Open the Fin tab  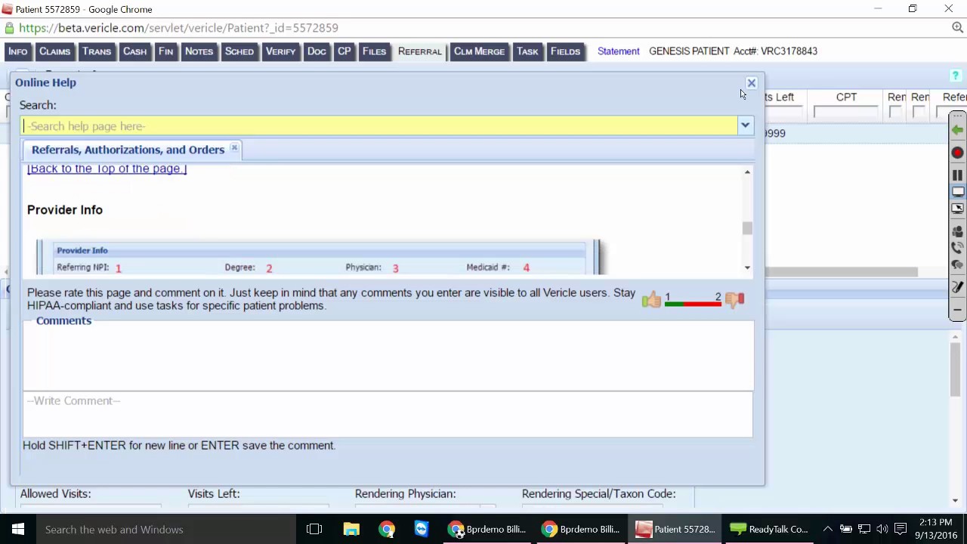[x=165, y=51]
